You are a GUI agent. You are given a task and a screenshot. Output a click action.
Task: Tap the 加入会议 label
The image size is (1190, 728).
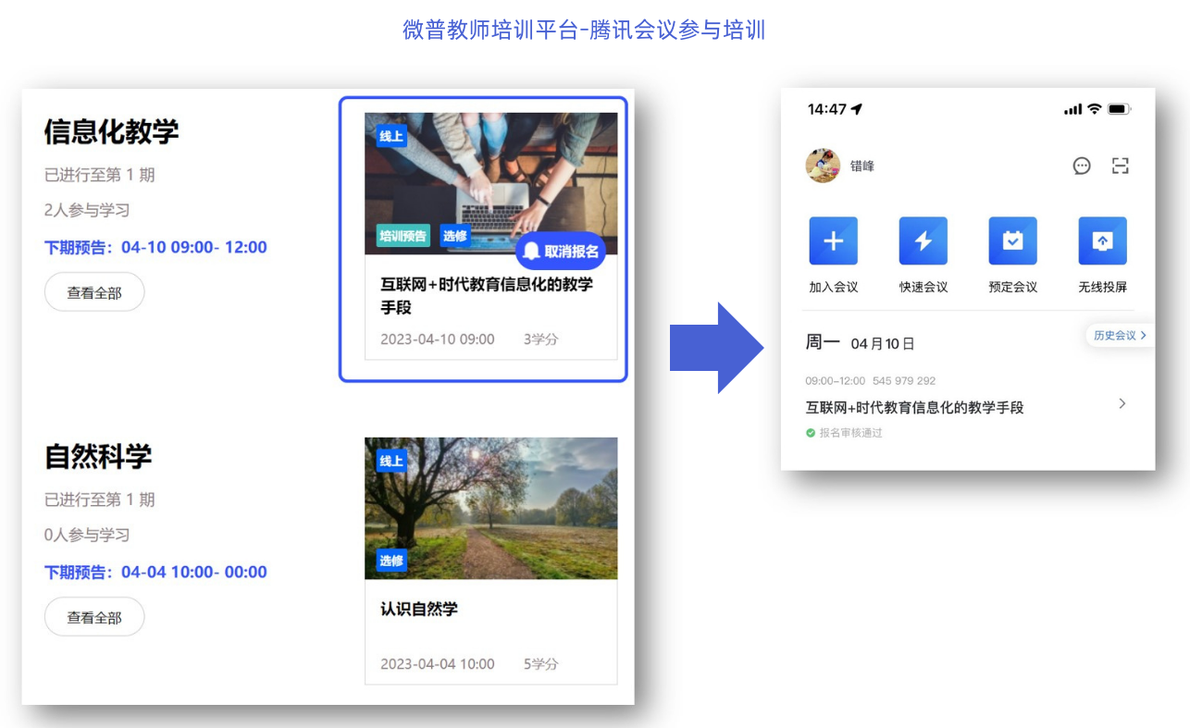coord(833,287)
